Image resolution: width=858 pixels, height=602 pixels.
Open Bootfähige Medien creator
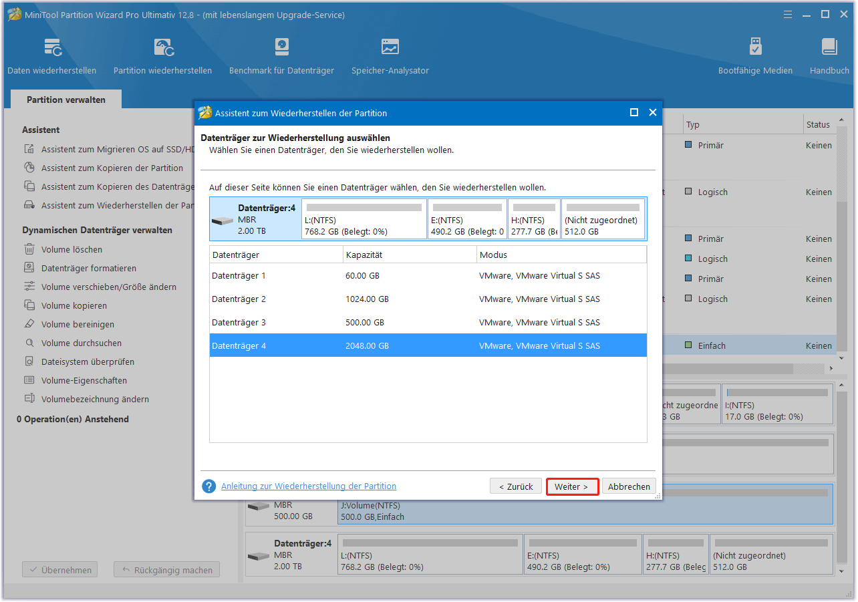755,57
